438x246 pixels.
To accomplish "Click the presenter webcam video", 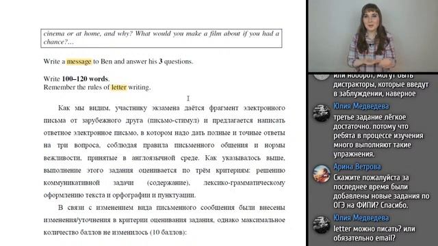I will (x=373, y=36).
